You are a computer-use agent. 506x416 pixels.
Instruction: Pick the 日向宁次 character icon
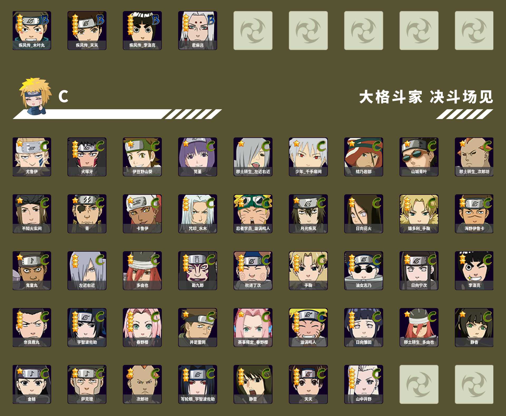419,271
